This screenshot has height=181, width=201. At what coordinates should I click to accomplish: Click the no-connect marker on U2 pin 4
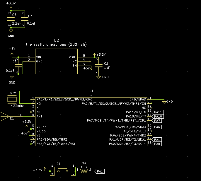[90, 61]
